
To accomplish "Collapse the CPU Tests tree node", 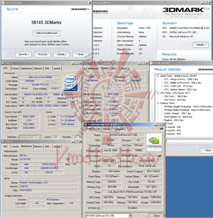I will point(158,93).
